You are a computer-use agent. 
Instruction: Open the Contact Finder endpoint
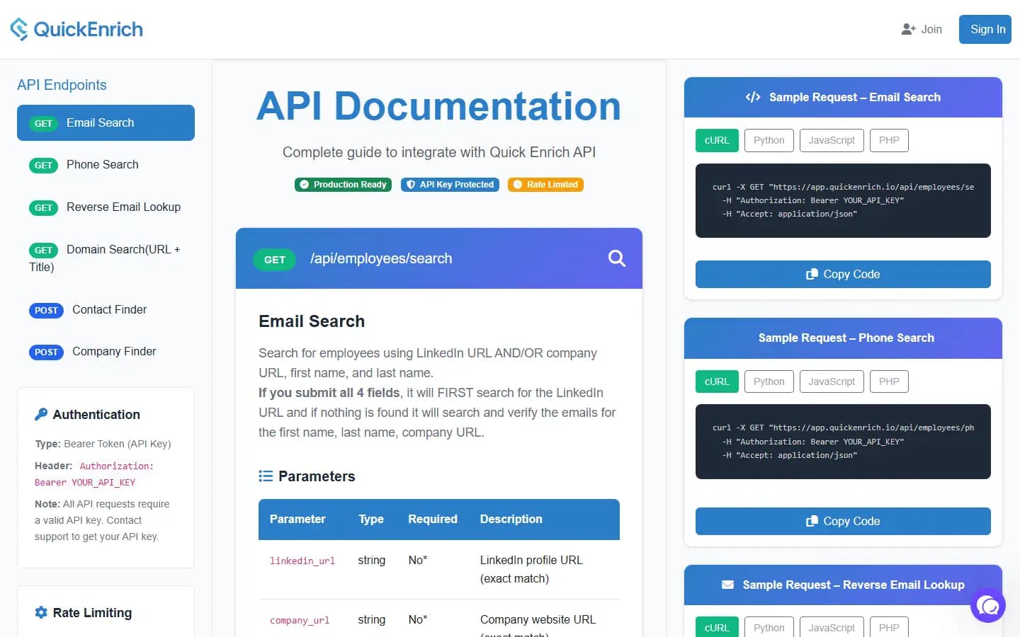tap(106, 309)
